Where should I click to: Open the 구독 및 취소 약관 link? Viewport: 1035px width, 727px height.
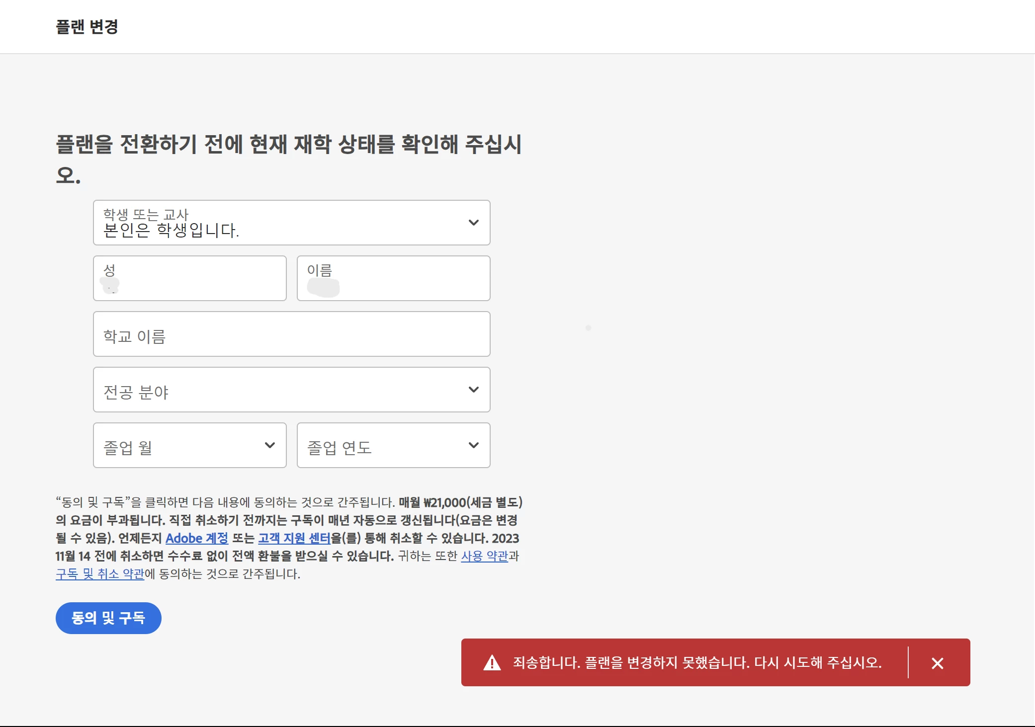[100, 574]
